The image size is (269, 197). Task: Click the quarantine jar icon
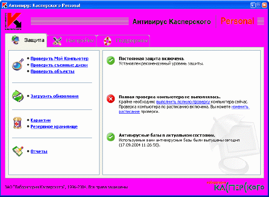coord(17,123)
